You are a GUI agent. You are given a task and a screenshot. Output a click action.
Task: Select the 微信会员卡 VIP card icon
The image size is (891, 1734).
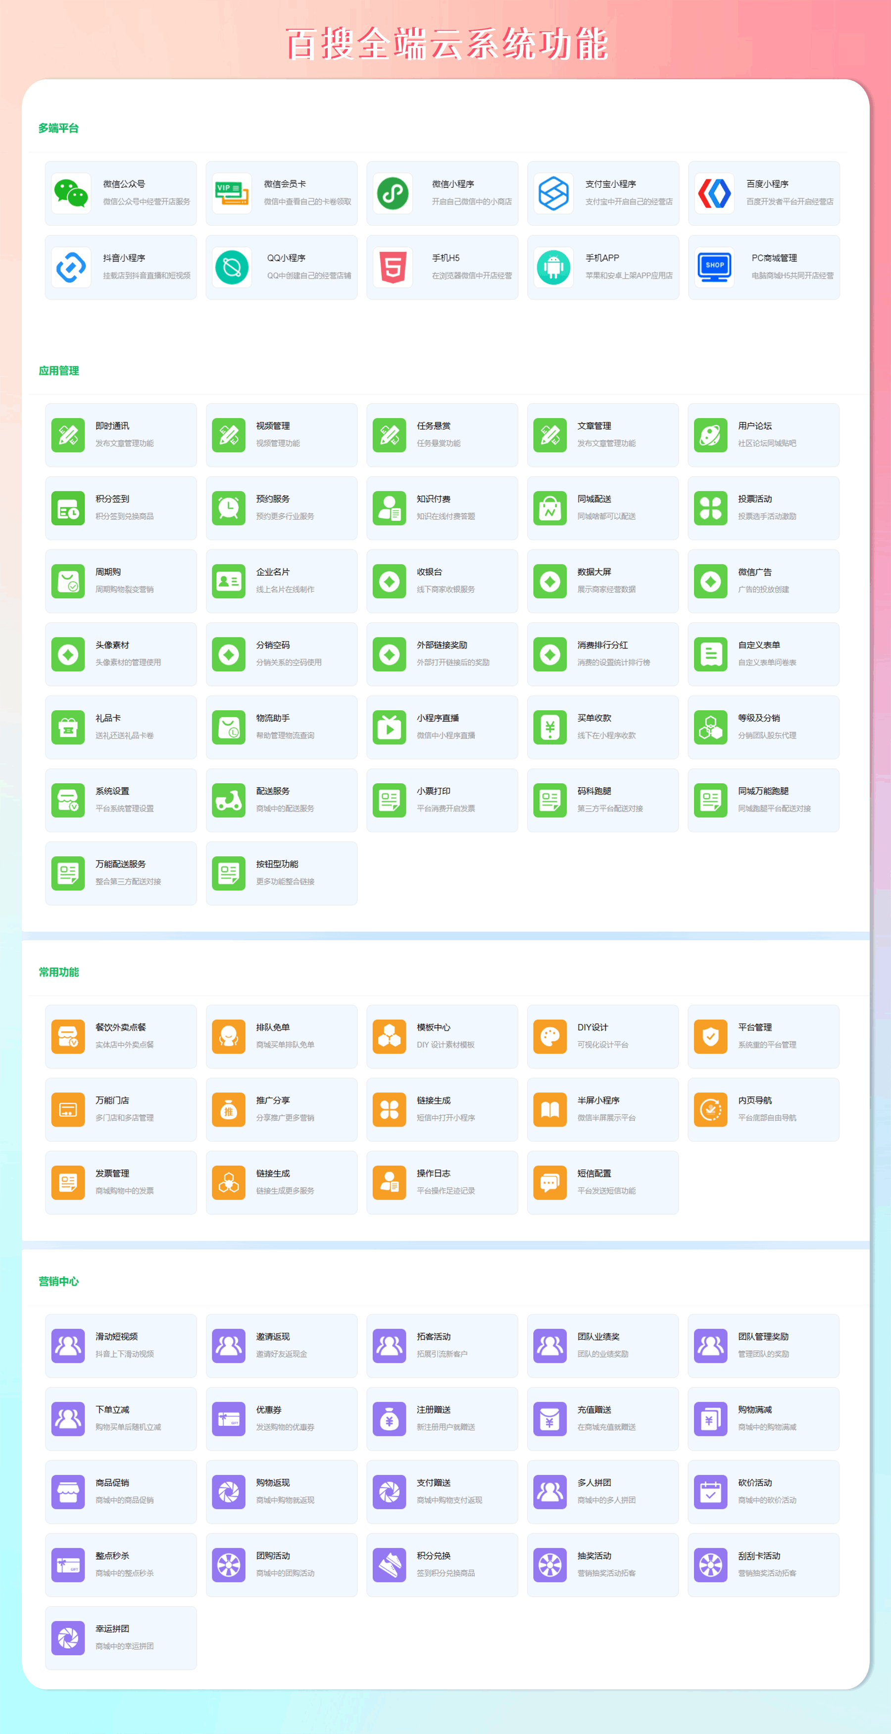[232, 193]
